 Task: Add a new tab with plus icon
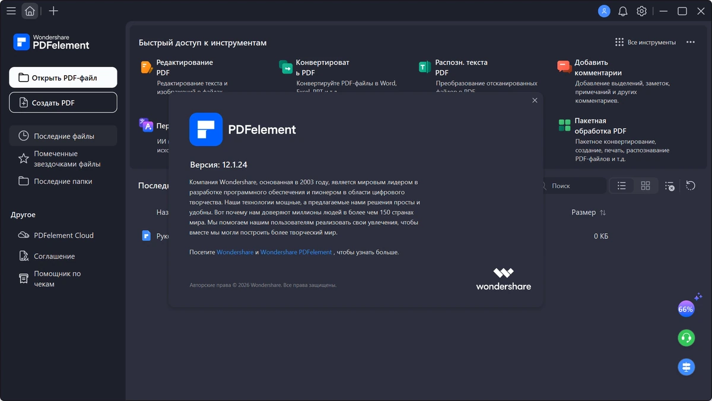[53, 11]
